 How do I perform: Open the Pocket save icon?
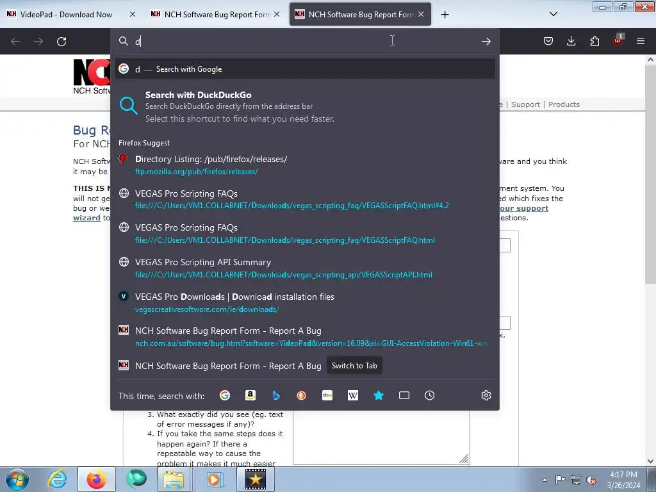pyautogui.click(x=548, y=41)
